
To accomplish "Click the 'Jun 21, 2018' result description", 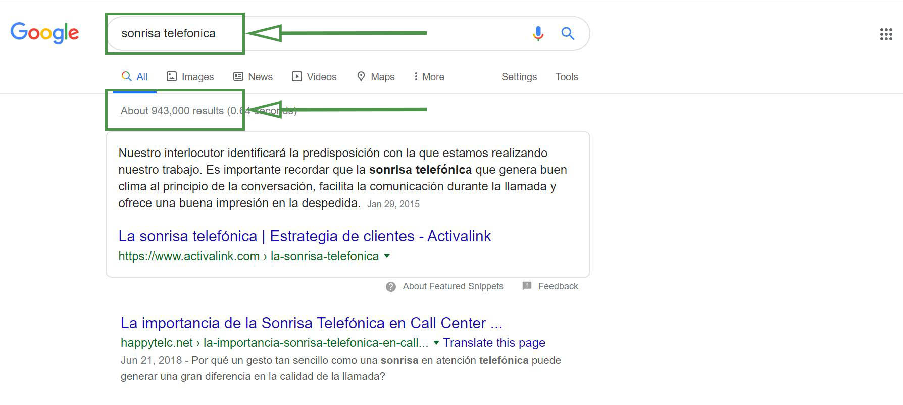I will pos(341,368).
